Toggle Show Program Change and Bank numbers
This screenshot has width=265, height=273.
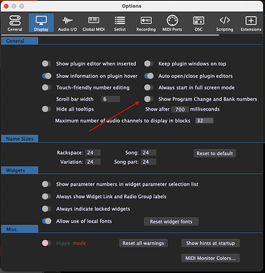149,99
